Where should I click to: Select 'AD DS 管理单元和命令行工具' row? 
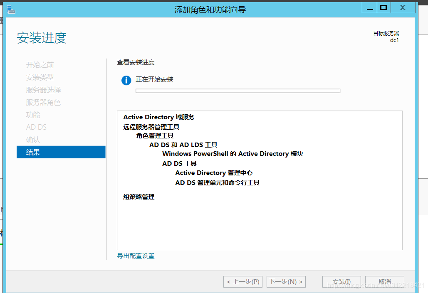[x=217, y=182]
